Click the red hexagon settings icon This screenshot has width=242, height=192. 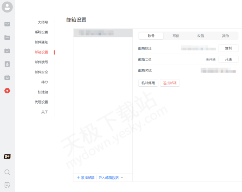tap(7, 91)
